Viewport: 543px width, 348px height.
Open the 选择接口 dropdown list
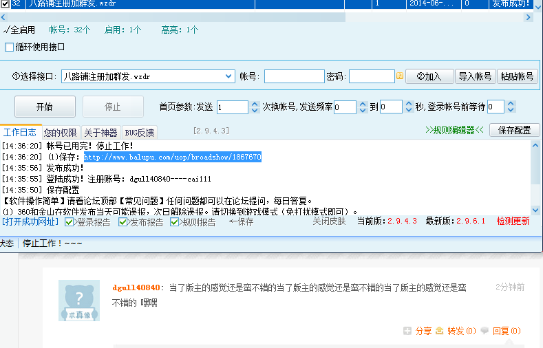228,76
